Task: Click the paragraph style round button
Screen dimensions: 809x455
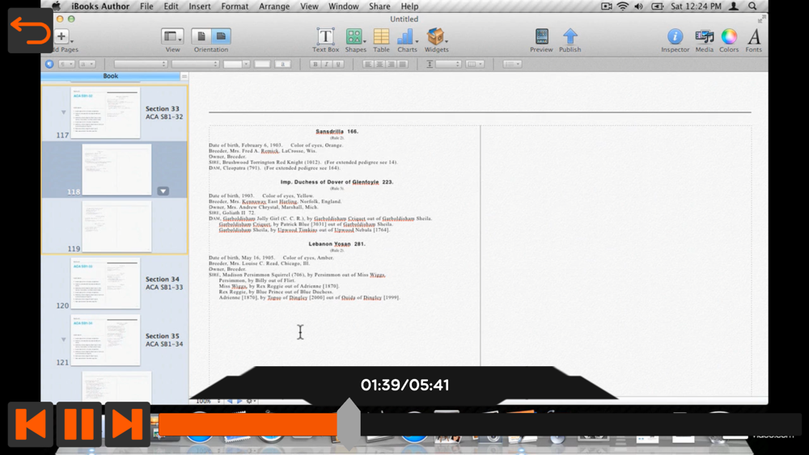Action: click(x=49, y=64)
